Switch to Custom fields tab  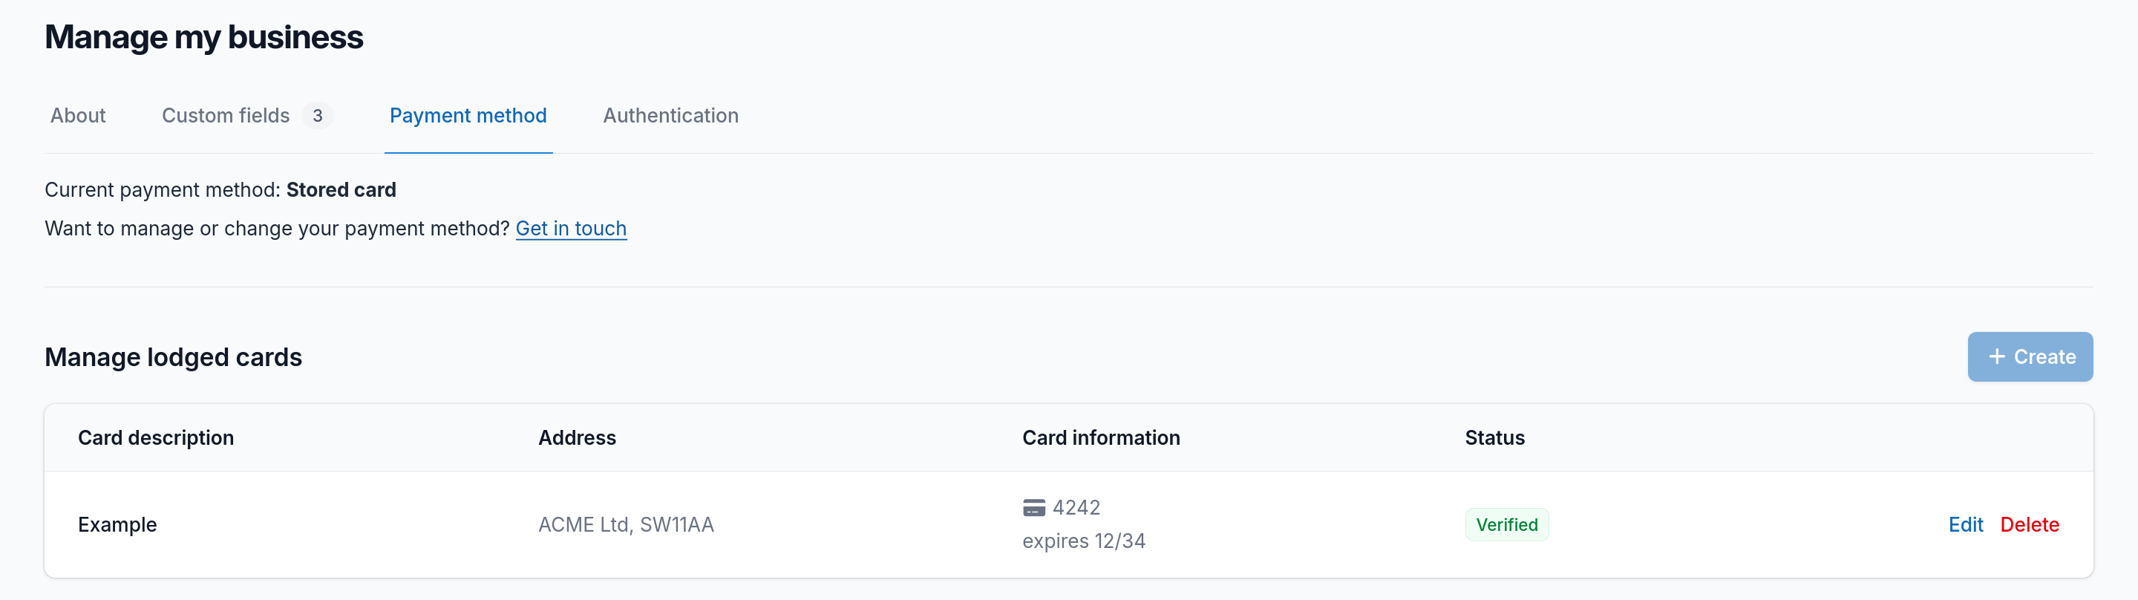tap(226, 115)
